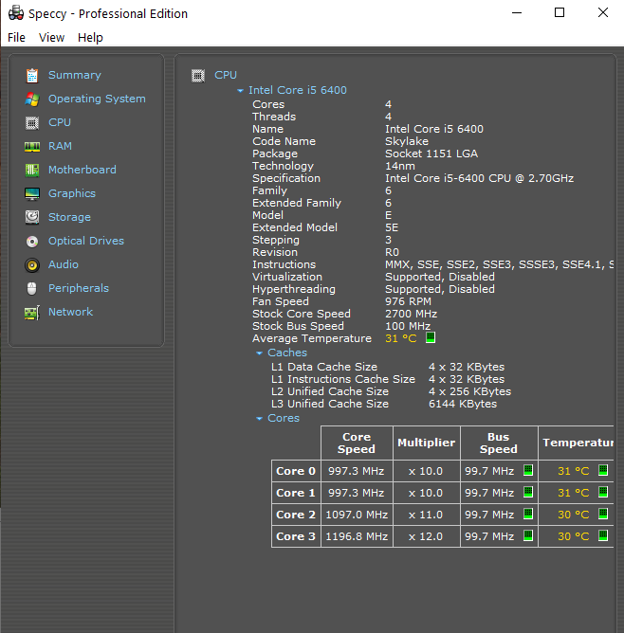
Task: Click the Core Speed column header
Action: pyautogui.click(x=357, y=443)
